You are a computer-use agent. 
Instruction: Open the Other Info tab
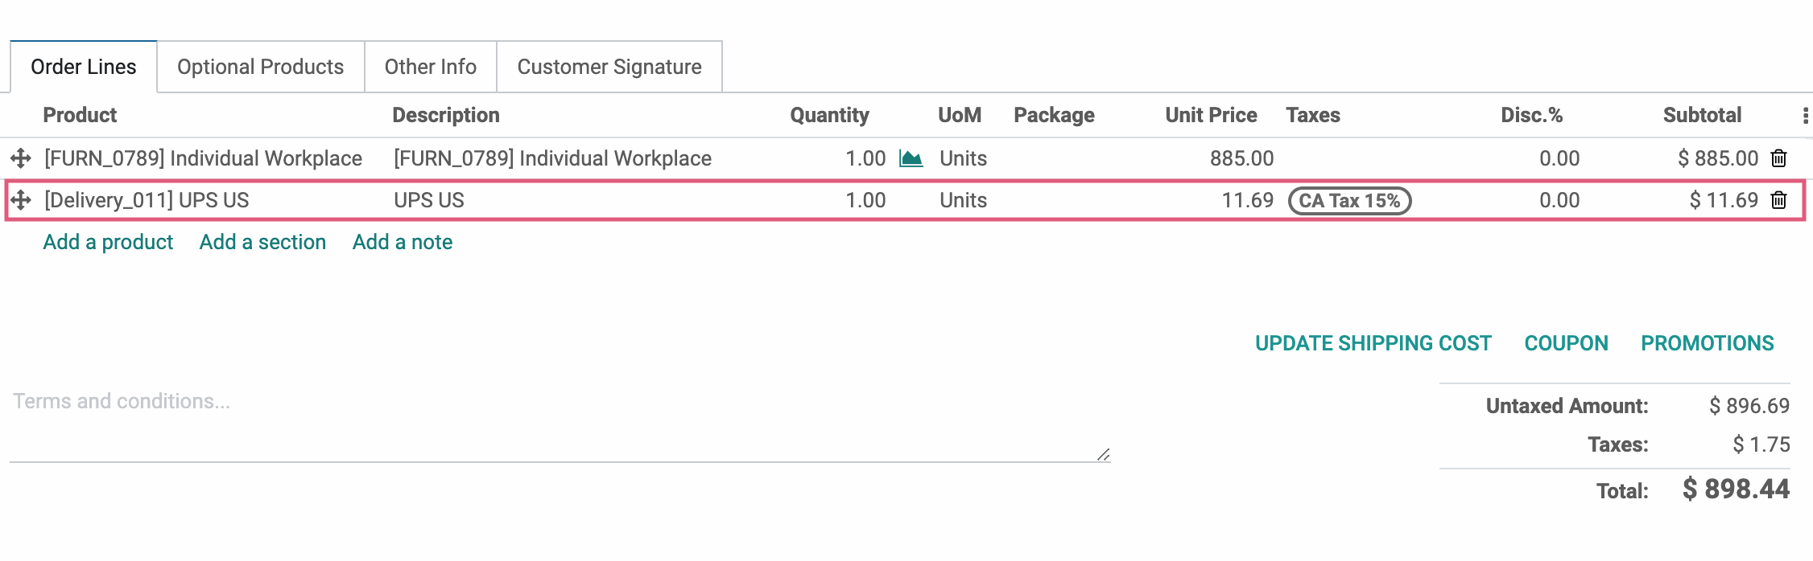pos(431,67)
